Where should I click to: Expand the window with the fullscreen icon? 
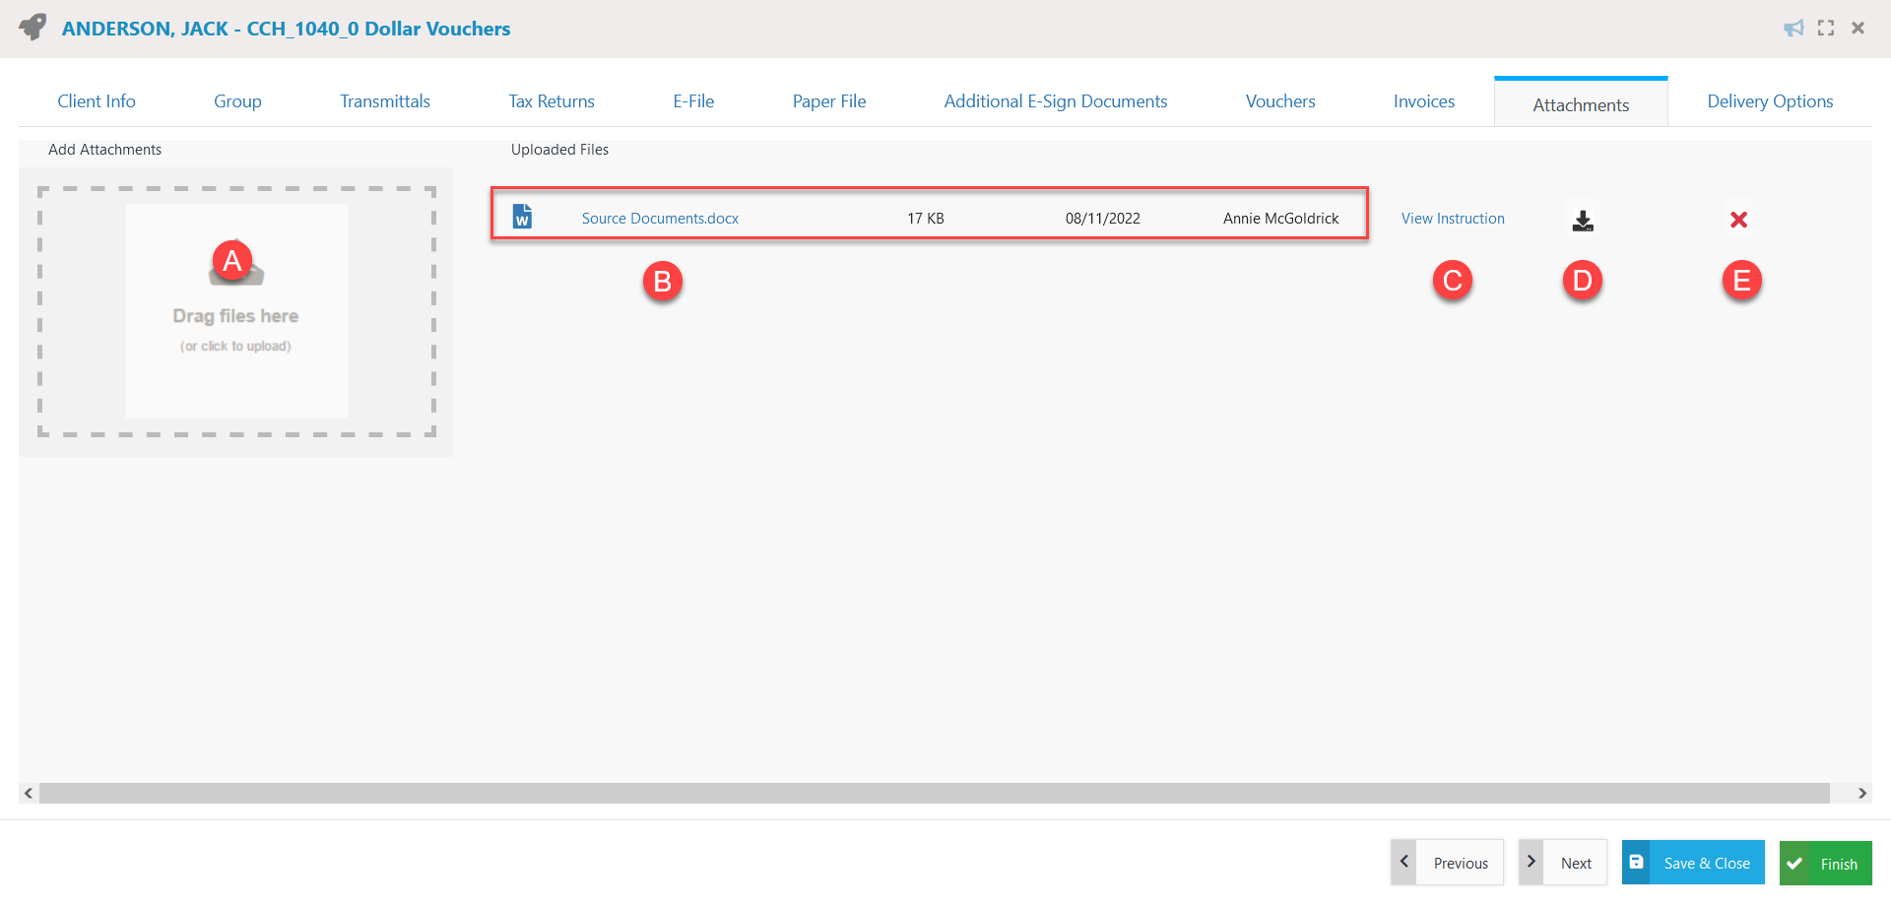coord(1825,28)
